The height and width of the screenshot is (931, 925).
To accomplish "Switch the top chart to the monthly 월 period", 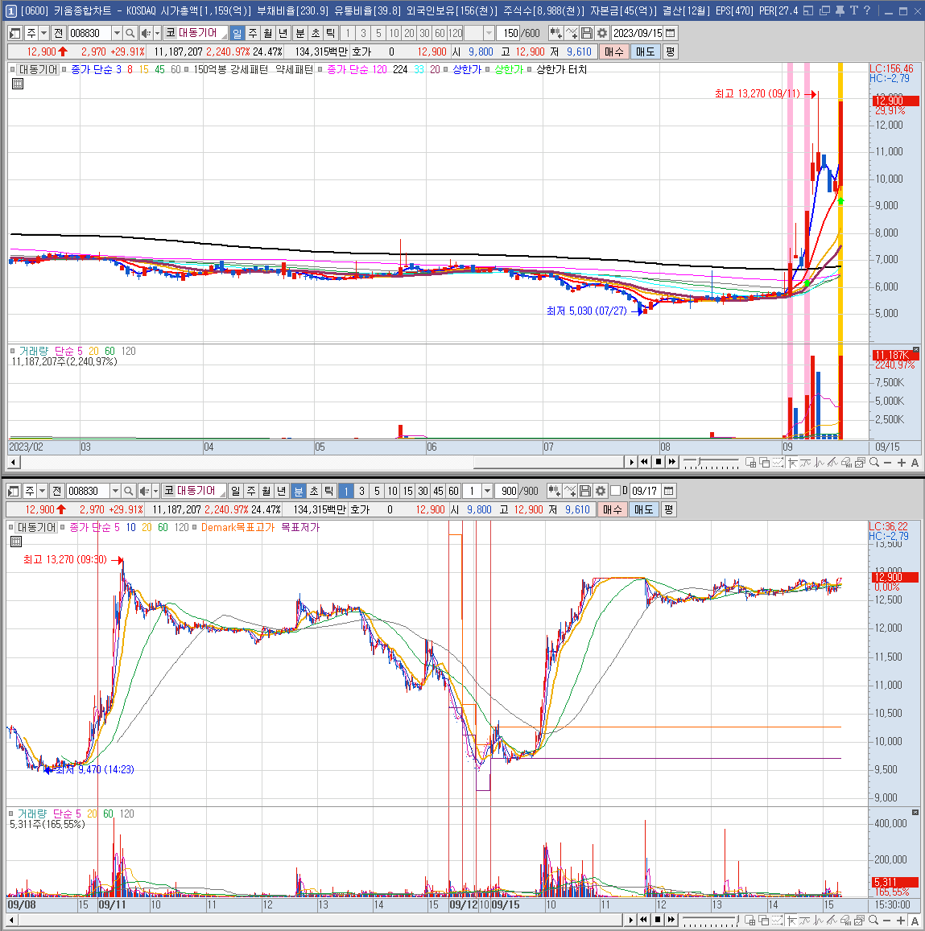I will (268, 33).
